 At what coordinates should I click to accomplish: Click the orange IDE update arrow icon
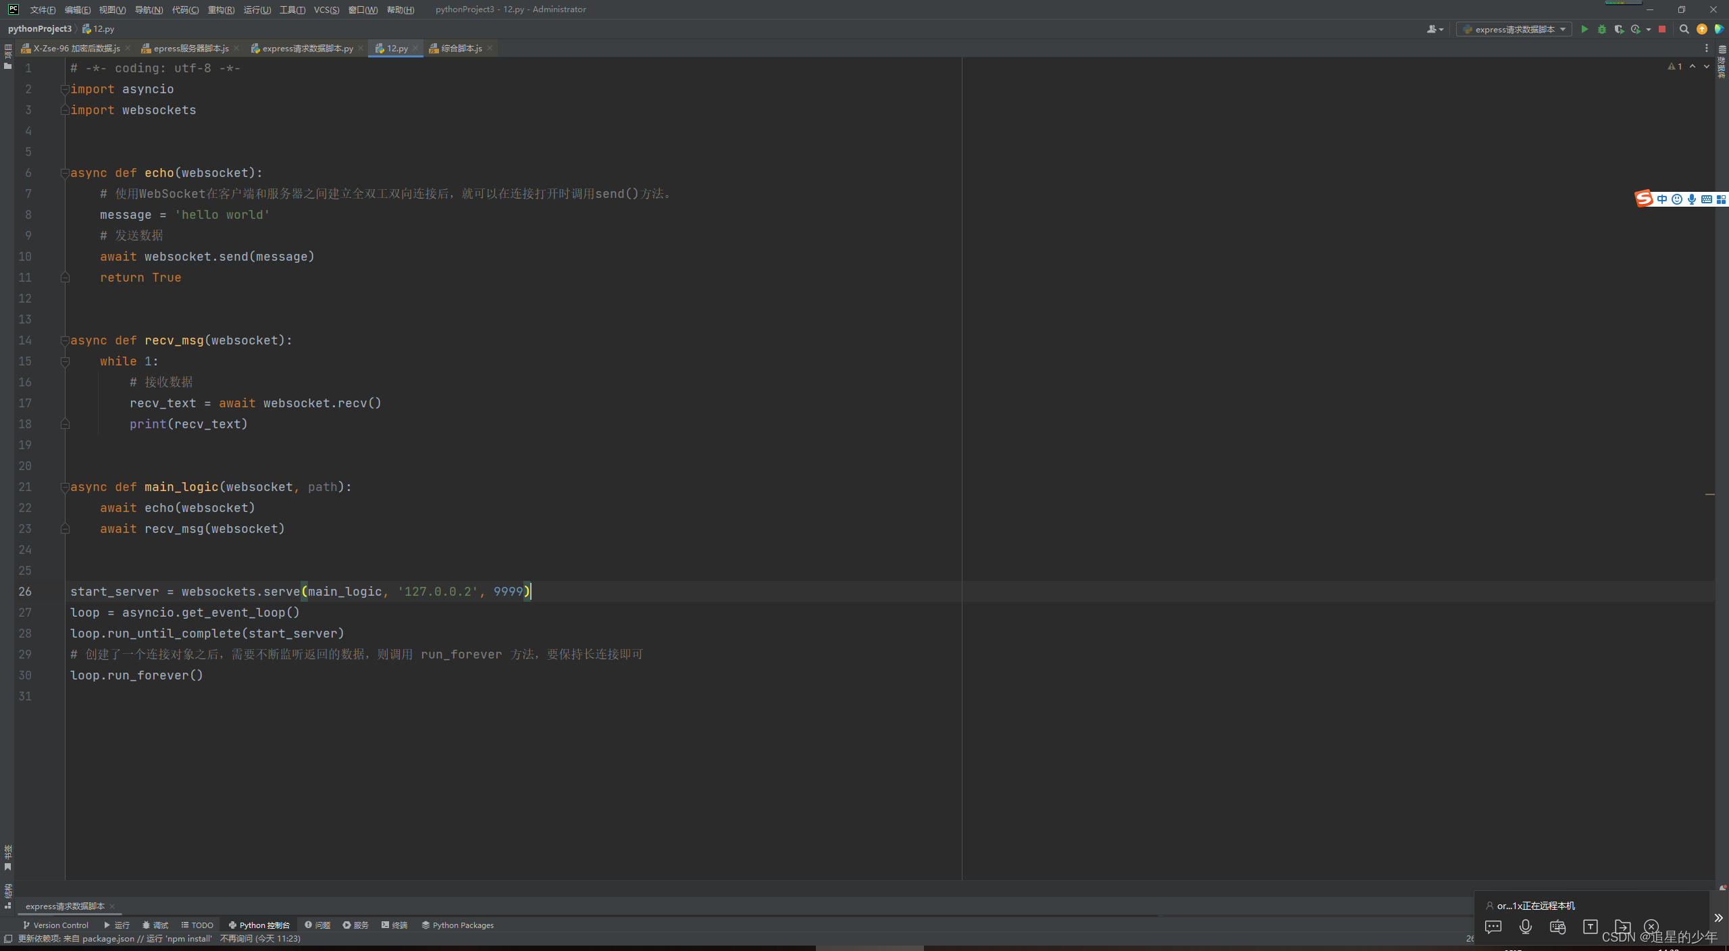point(1701,29)
